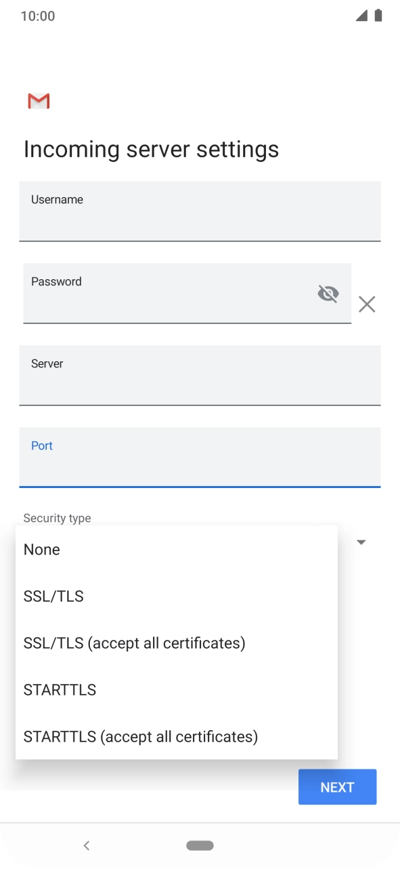Tap the Server input field

[x=200, y=375]
